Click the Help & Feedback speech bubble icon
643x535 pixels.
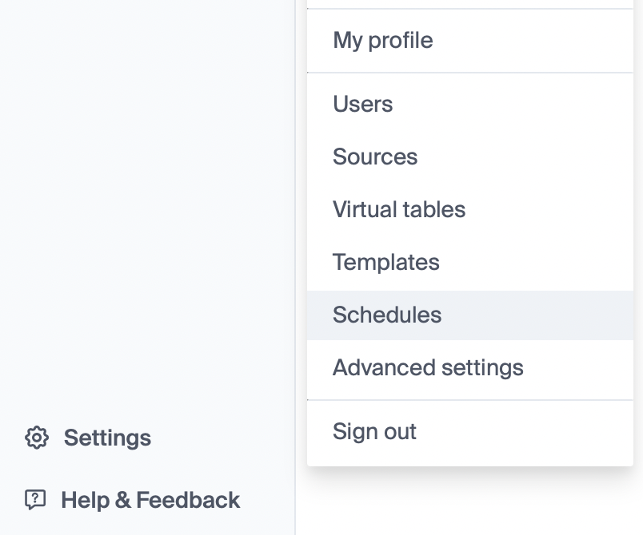[x=35, y=499]
